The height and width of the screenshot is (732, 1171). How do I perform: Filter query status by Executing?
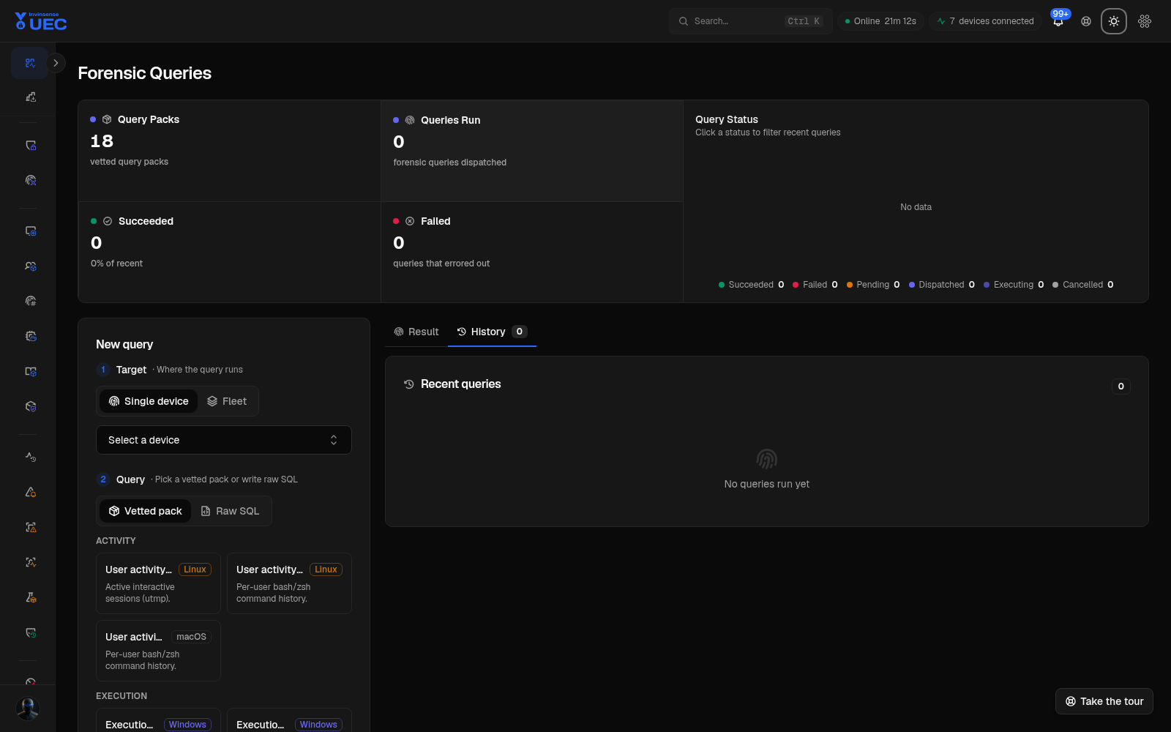coord(1014,285)
